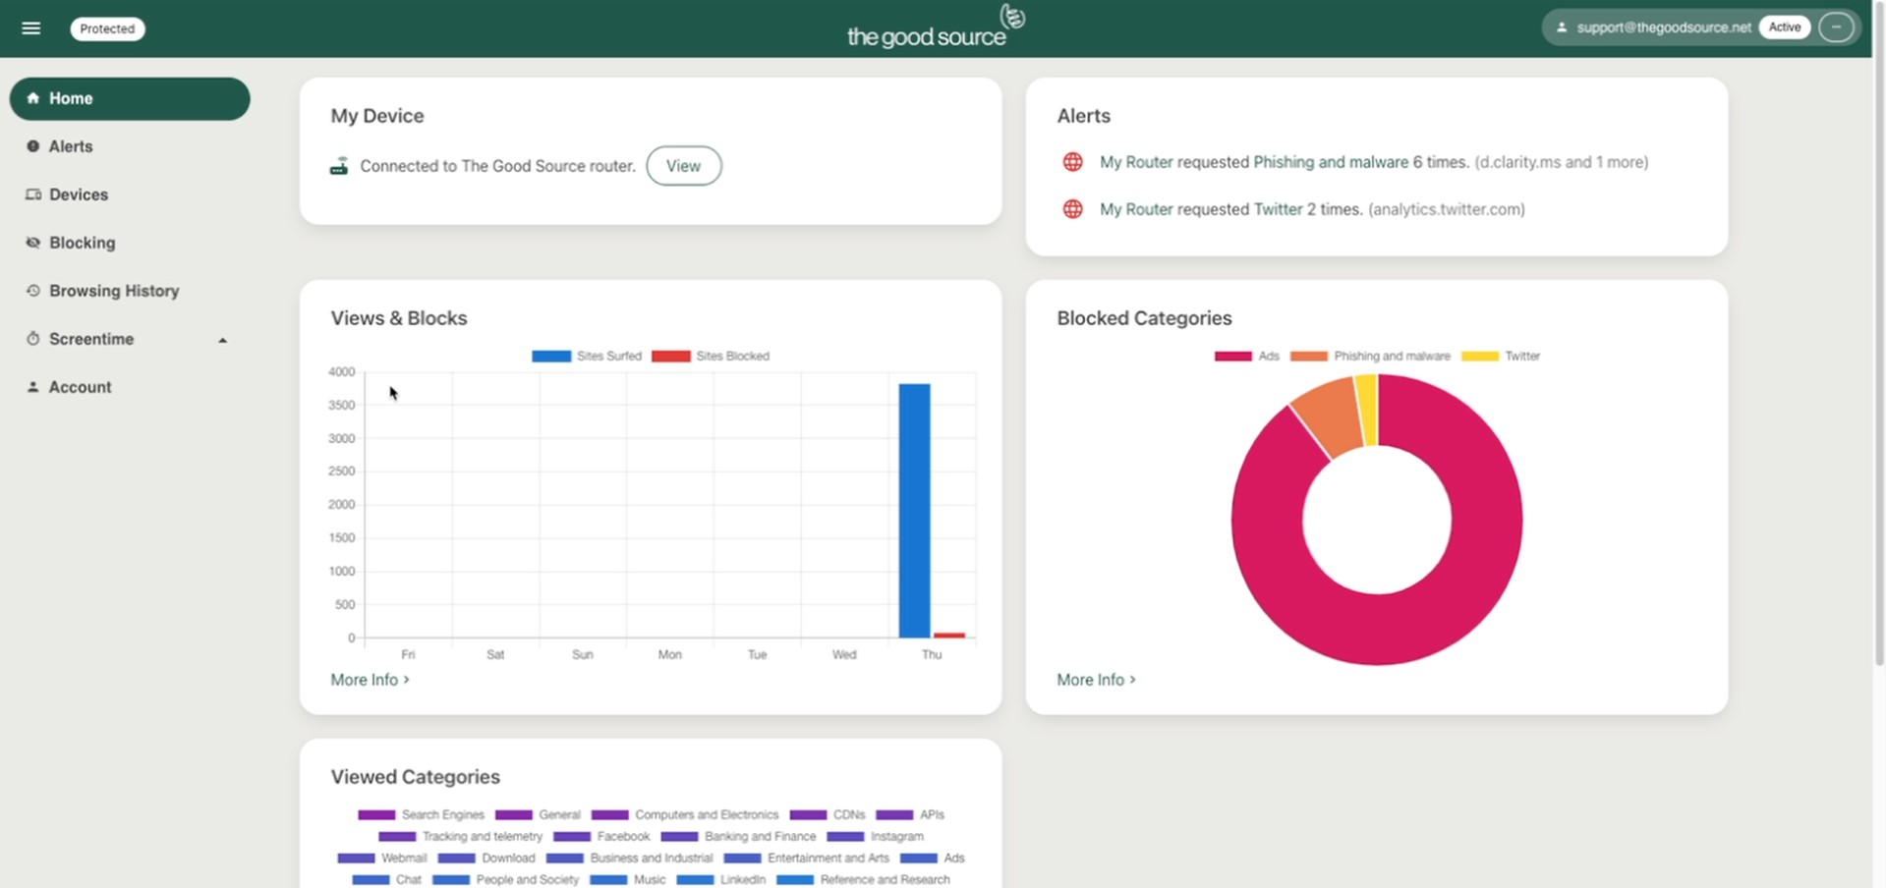The width and height of the screenshot is (1886, 888).
Task: Click the Screentime timer icon
Action: [x=33, y=339]
